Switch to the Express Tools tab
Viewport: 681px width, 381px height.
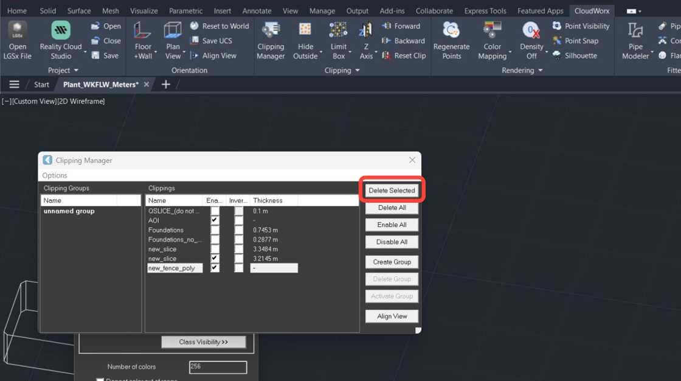[485, 11]
